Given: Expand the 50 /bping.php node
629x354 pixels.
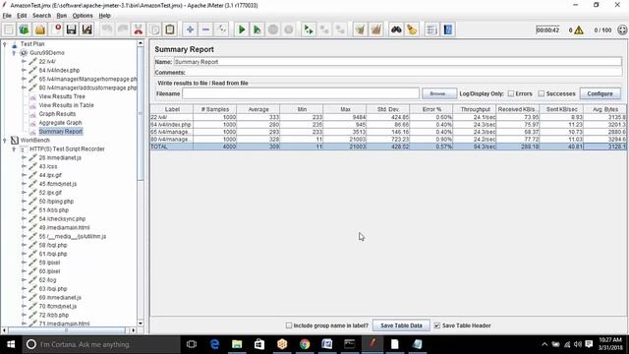Looking at the screenshot, I should click(24, 202).
